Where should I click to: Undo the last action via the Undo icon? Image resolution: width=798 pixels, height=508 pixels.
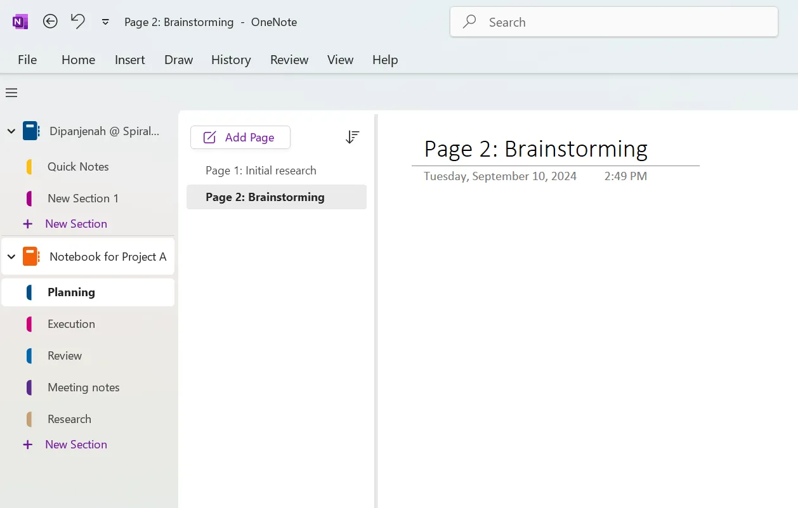[77, 22]
